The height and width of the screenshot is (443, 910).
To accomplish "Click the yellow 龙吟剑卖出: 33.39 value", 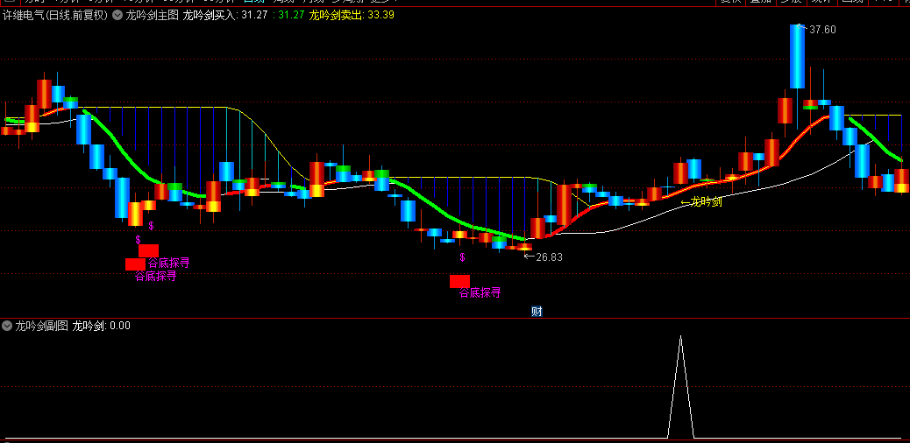I will pyautogui.click(x=352, y=16).
